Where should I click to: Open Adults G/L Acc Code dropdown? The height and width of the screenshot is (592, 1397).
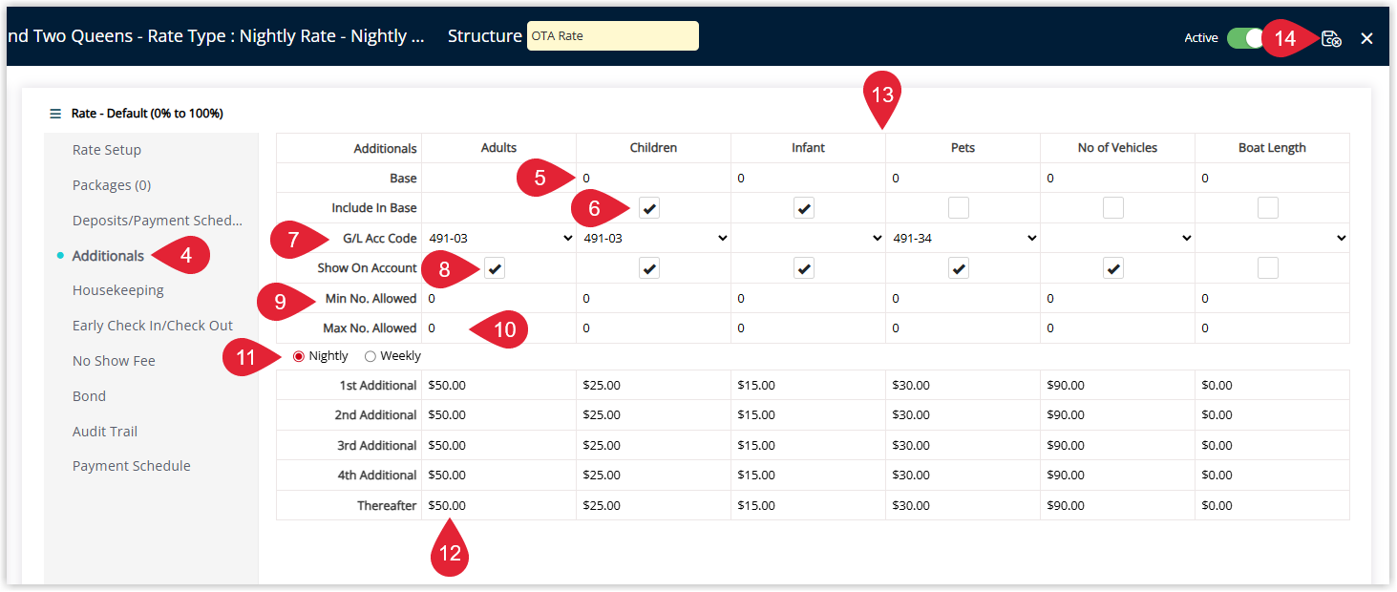[498, 238]
